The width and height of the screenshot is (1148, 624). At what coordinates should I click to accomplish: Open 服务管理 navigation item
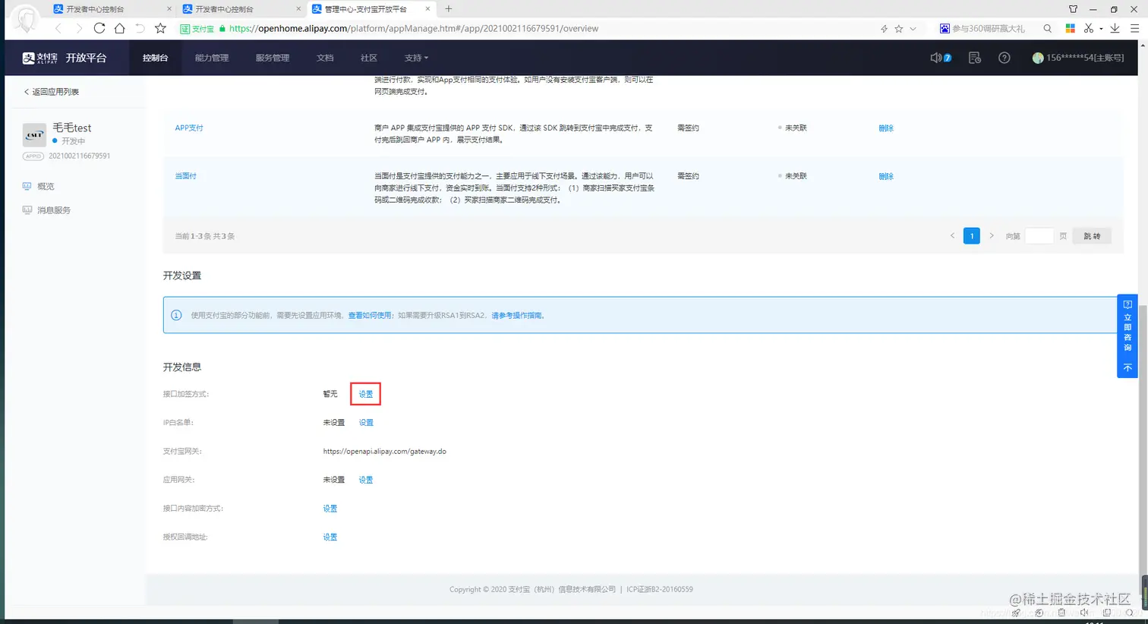click(272, 58)
